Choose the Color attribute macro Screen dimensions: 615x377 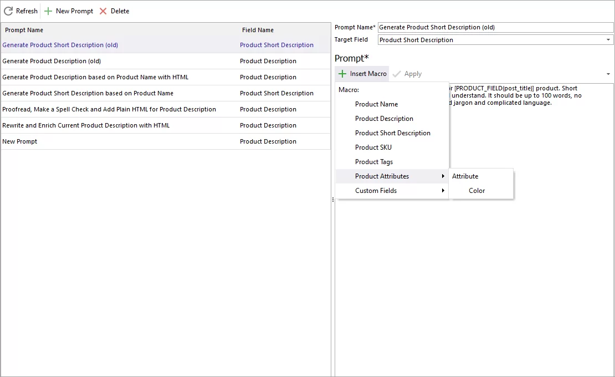(x=476, y=190)
